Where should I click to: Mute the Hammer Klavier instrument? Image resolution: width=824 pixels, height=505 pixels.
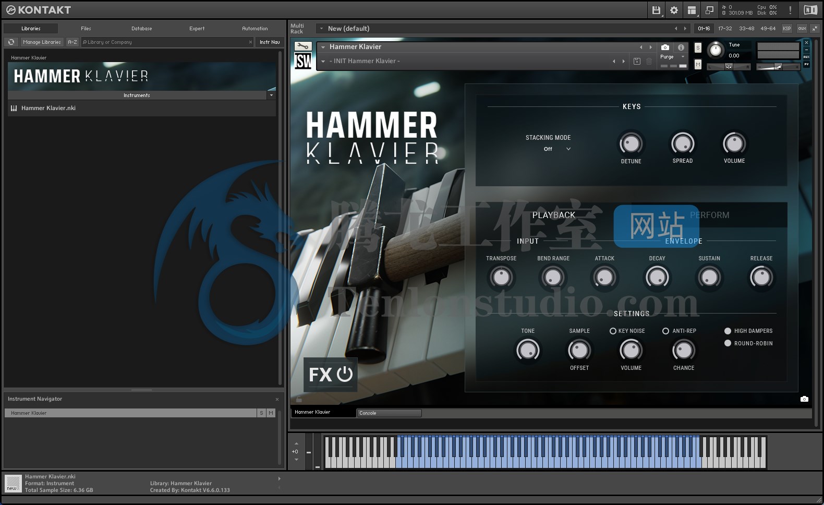698,64
